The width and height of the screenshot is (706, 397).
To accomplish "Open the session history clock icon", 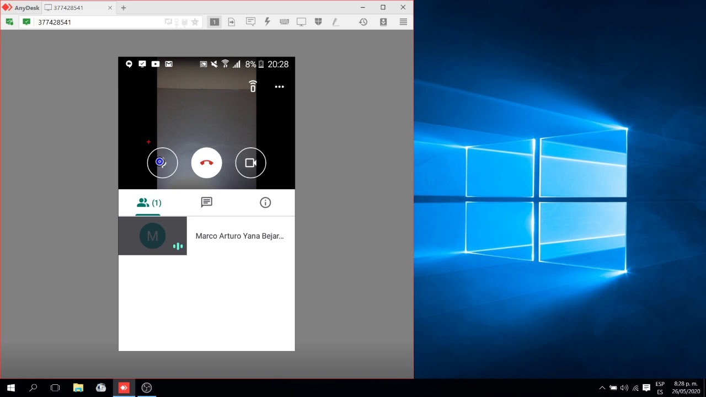I will coord(363,22).
